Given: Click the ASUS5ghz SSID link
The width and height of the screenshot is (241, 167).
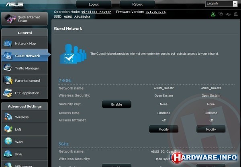Looking at the screenshot, I should coord(82,17).
